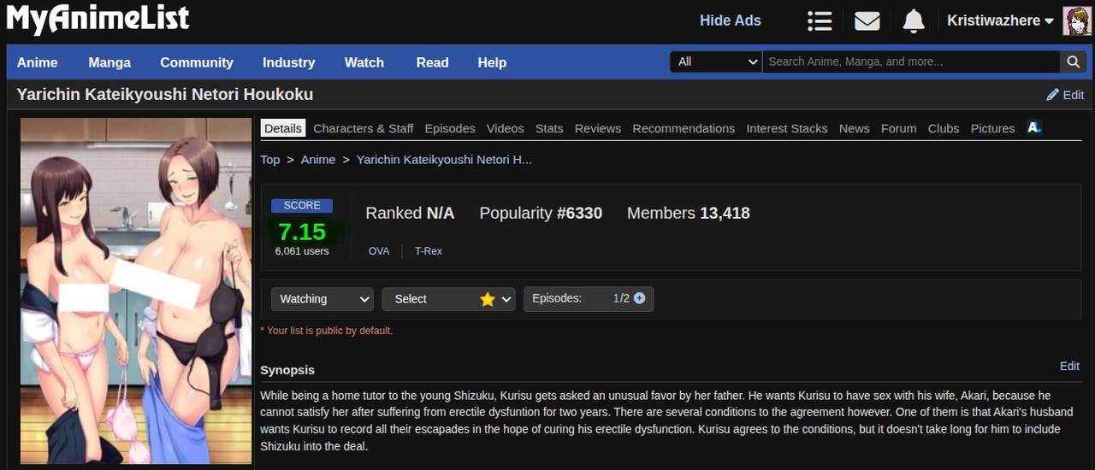Open the Anime menu in navigation bar
The height and width of the screenshot is (470, 1095).
(38, 62)
